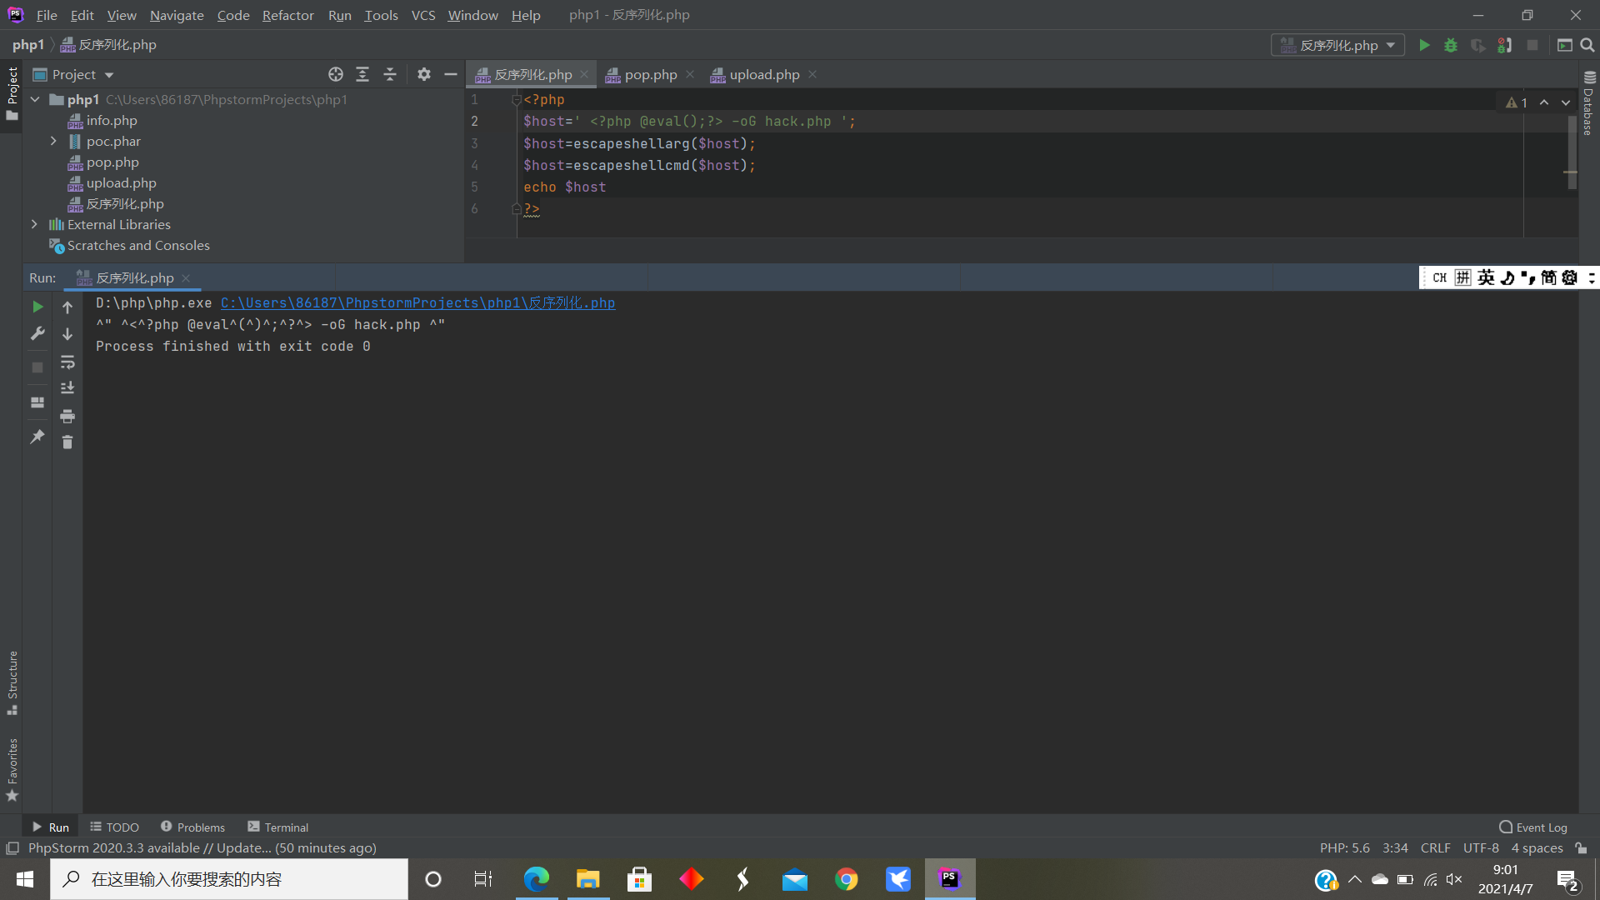This screenshot has height=900, width=1600.
Task: Rerun 反序列化.php from the Run panel toolbar
Action: tap(37, 307)
